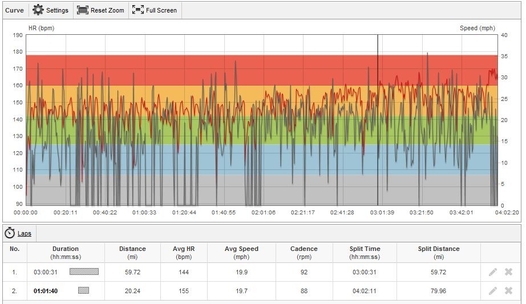Select lap 2 duration bar
The height and width of the screenshot is (304, 526).
[83, 290]
